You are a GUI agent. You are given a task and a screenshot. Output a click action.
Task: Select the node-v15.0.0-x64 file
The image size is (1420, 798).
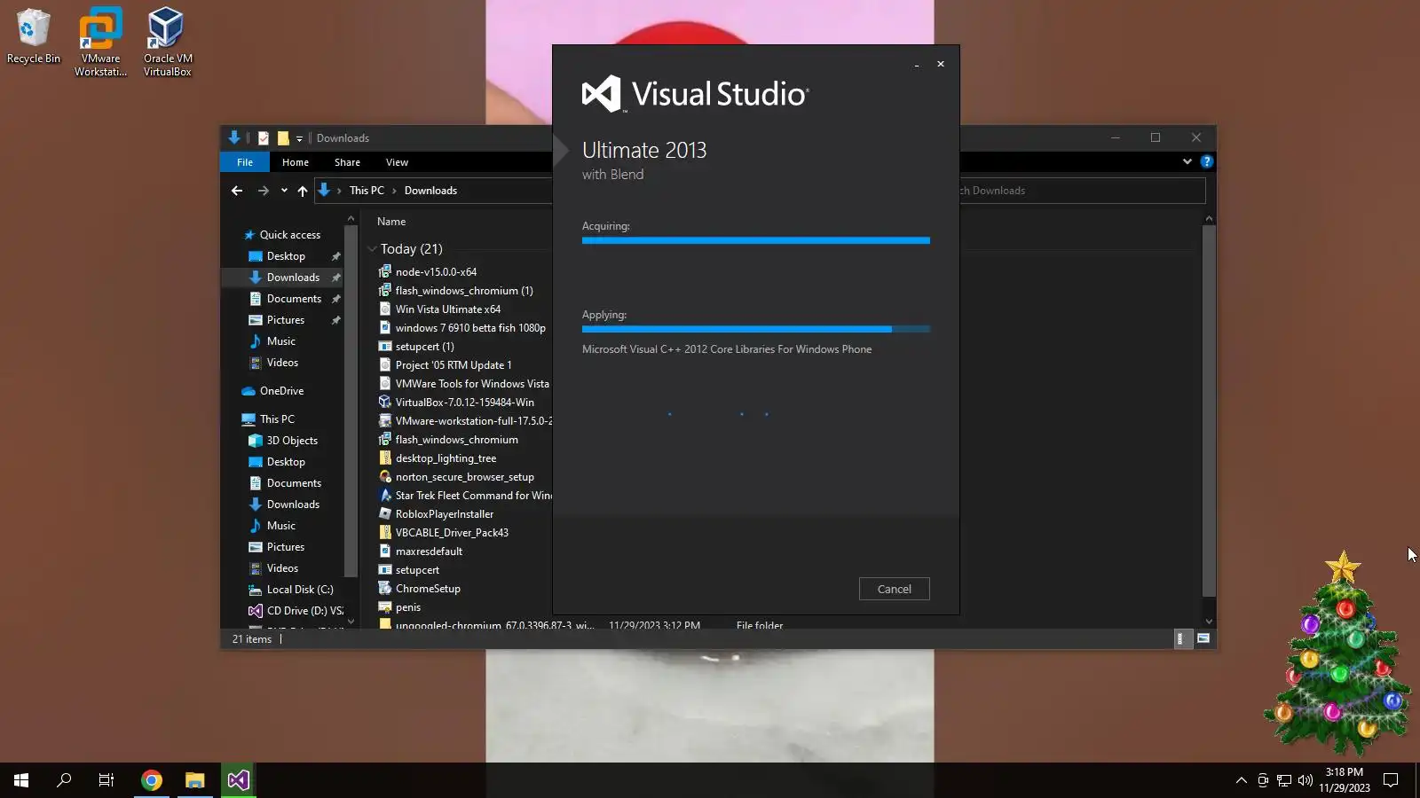point(436,272)
